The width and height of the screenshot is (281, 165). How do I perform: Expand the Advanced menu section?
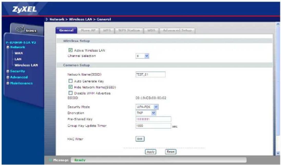[x=8, y=77]
